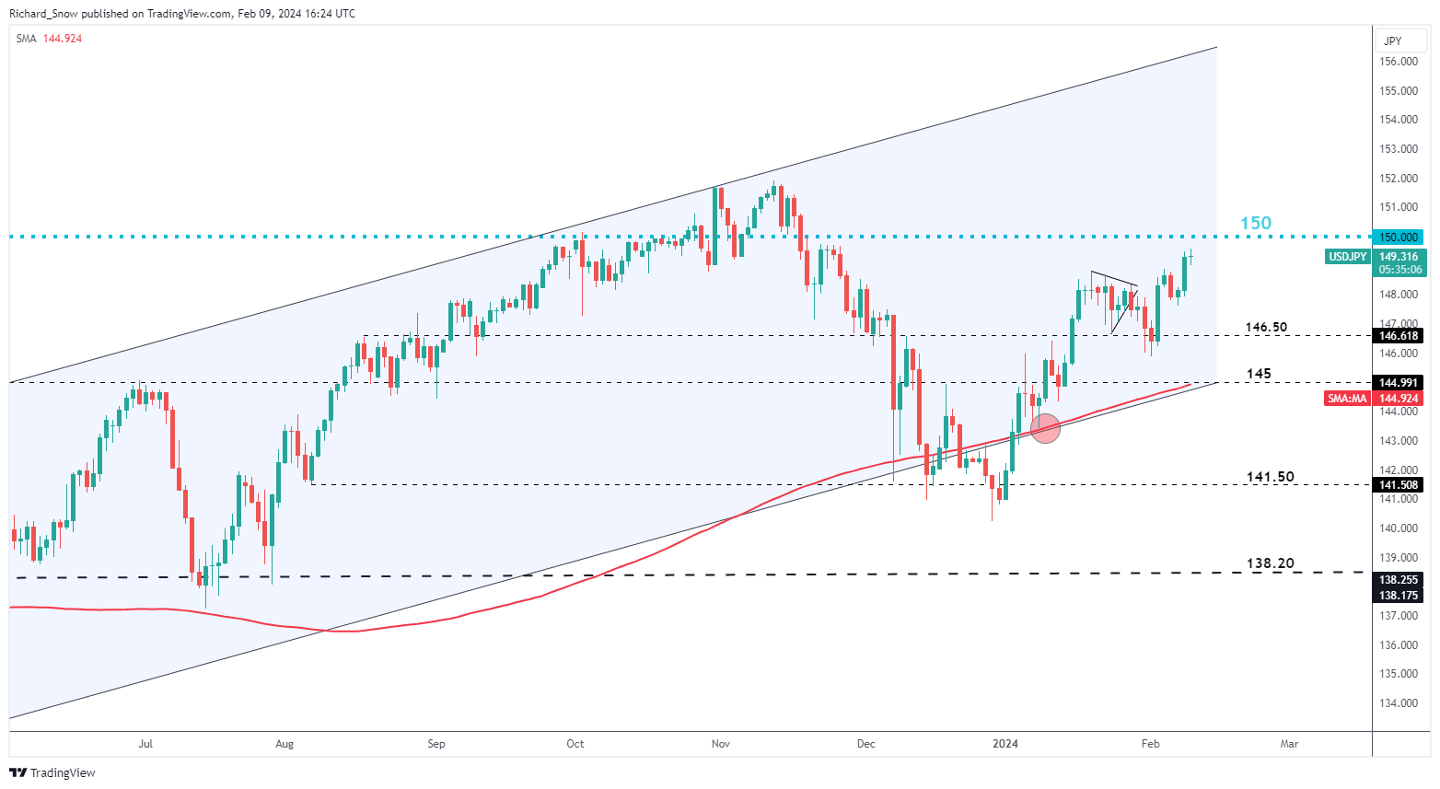The height and width of the screenshot is (789, 1440).
Task: Click the 141.50 level annotation
Action: (x=1270, y=477)
